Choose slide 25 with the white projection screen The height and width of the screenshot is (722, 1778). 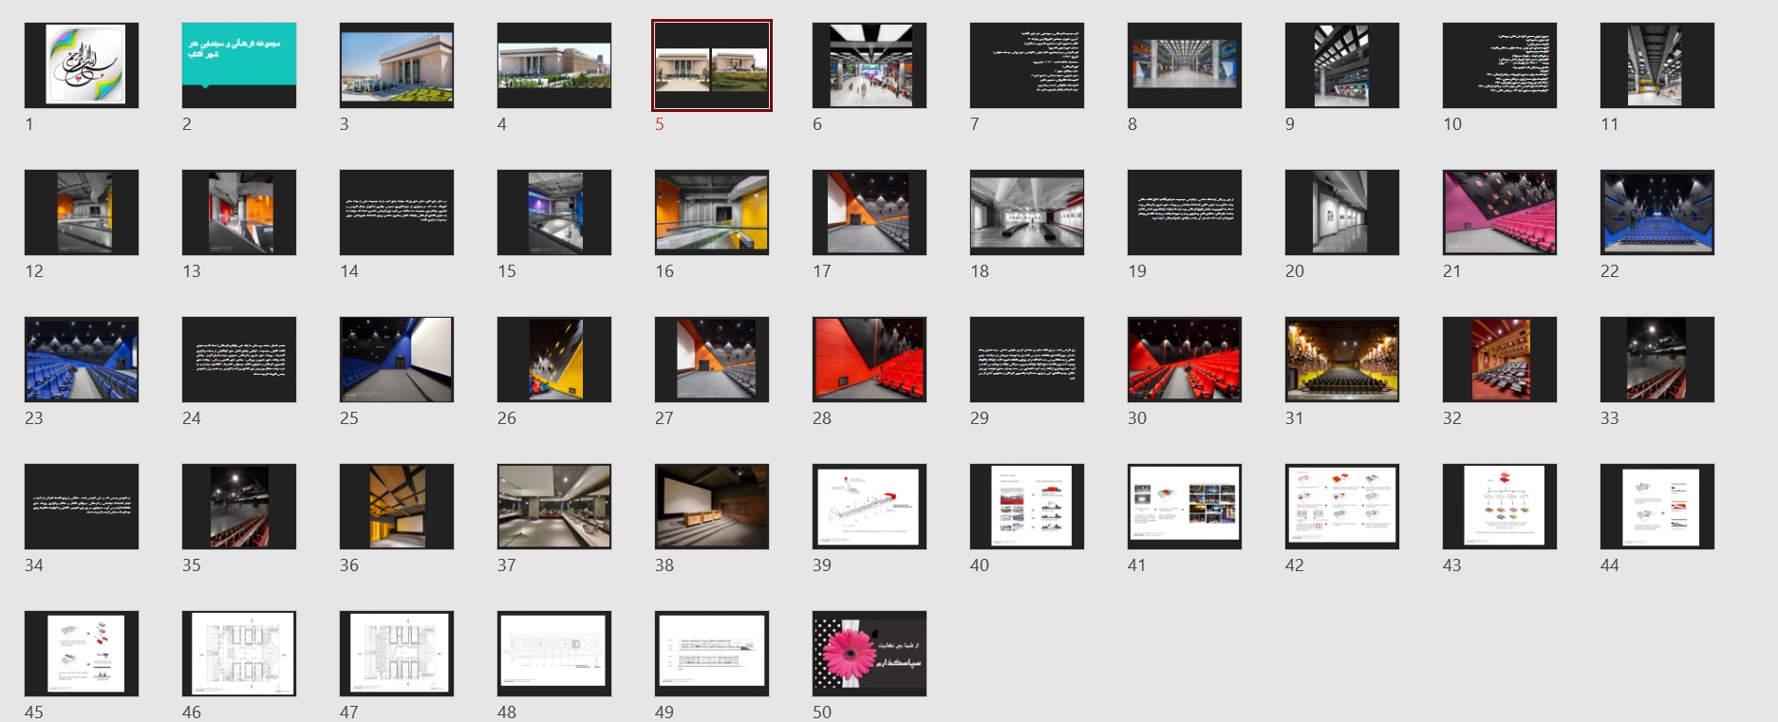397,360
